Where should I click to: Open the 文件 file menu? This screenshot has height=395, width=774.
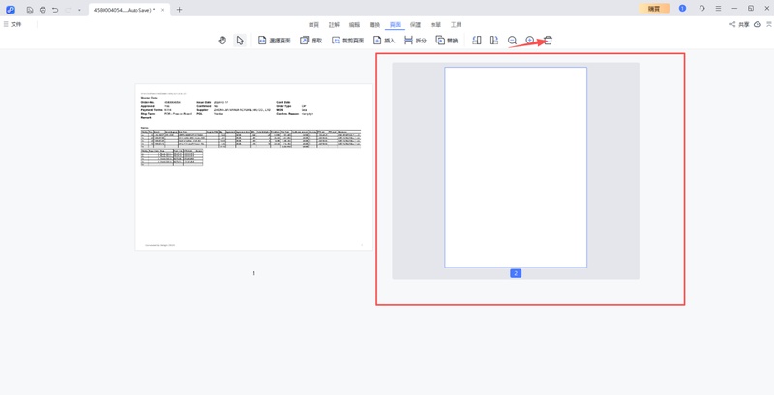[12, 24]
